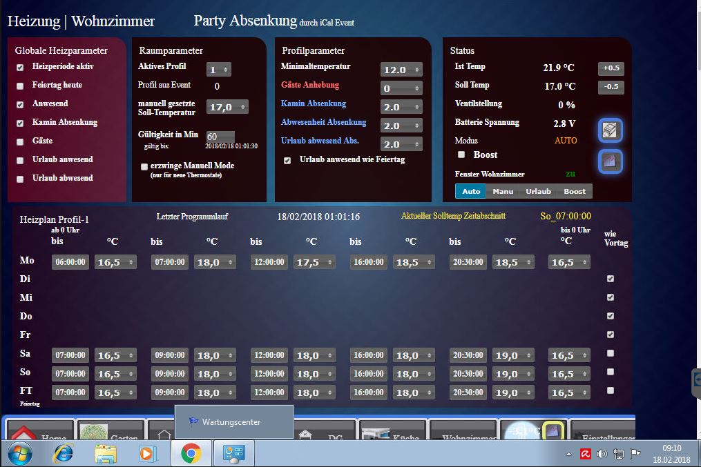Enable the Boost checkbox in Status
701x467 pixels.
pyautogui.click(x=461, y=155)
